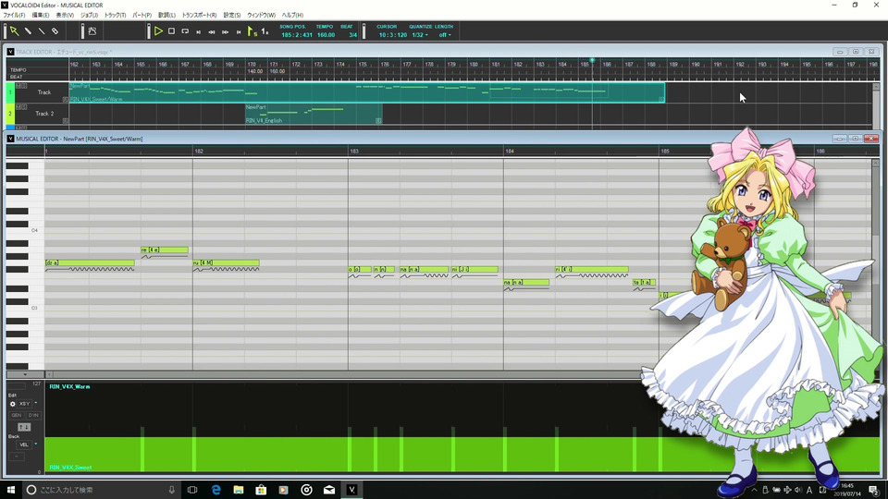Stop playback with the stop button
This screenshot has width=888, height=499.
tap(172, 31)
